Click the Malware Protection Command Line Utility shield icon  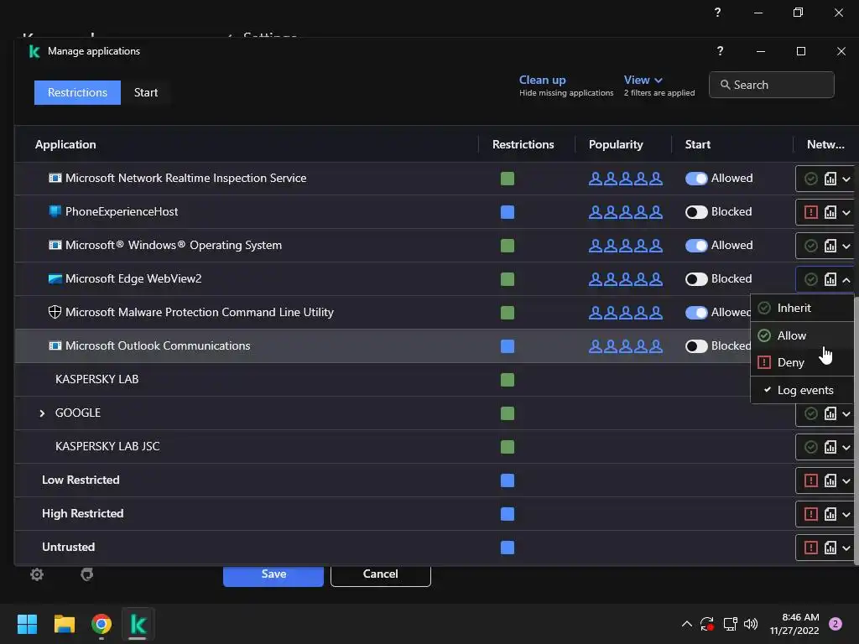(55, 312)
